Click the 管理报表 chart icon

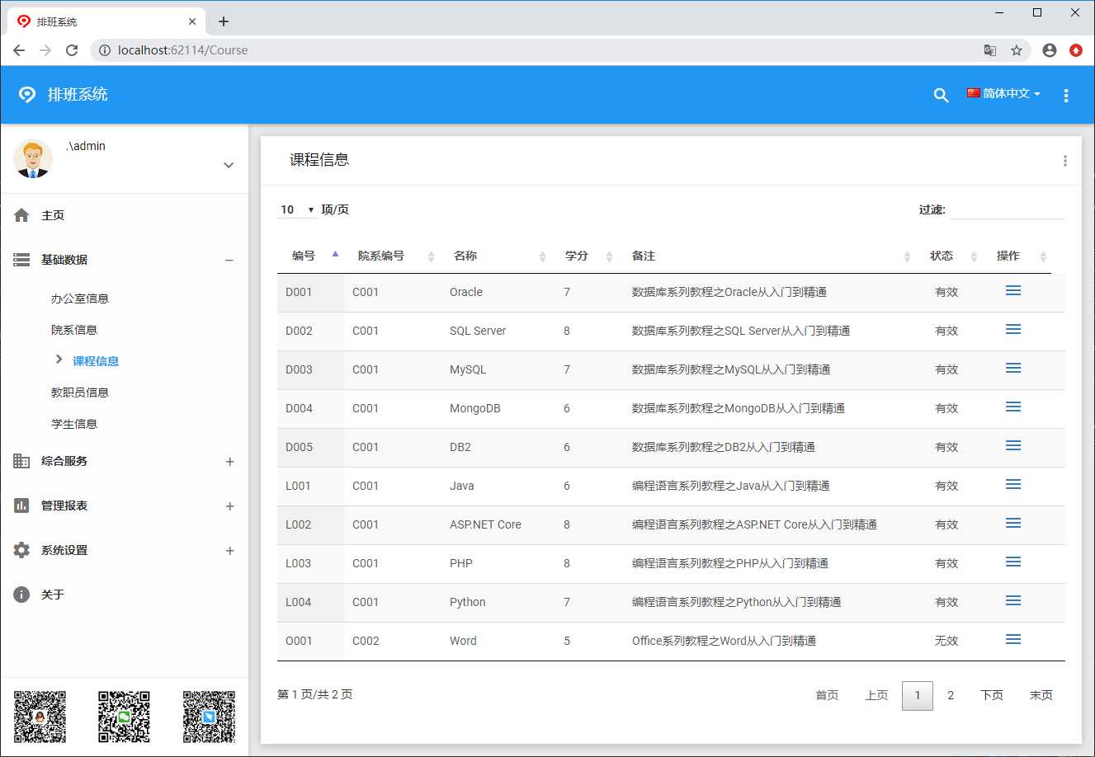[21, 505]
